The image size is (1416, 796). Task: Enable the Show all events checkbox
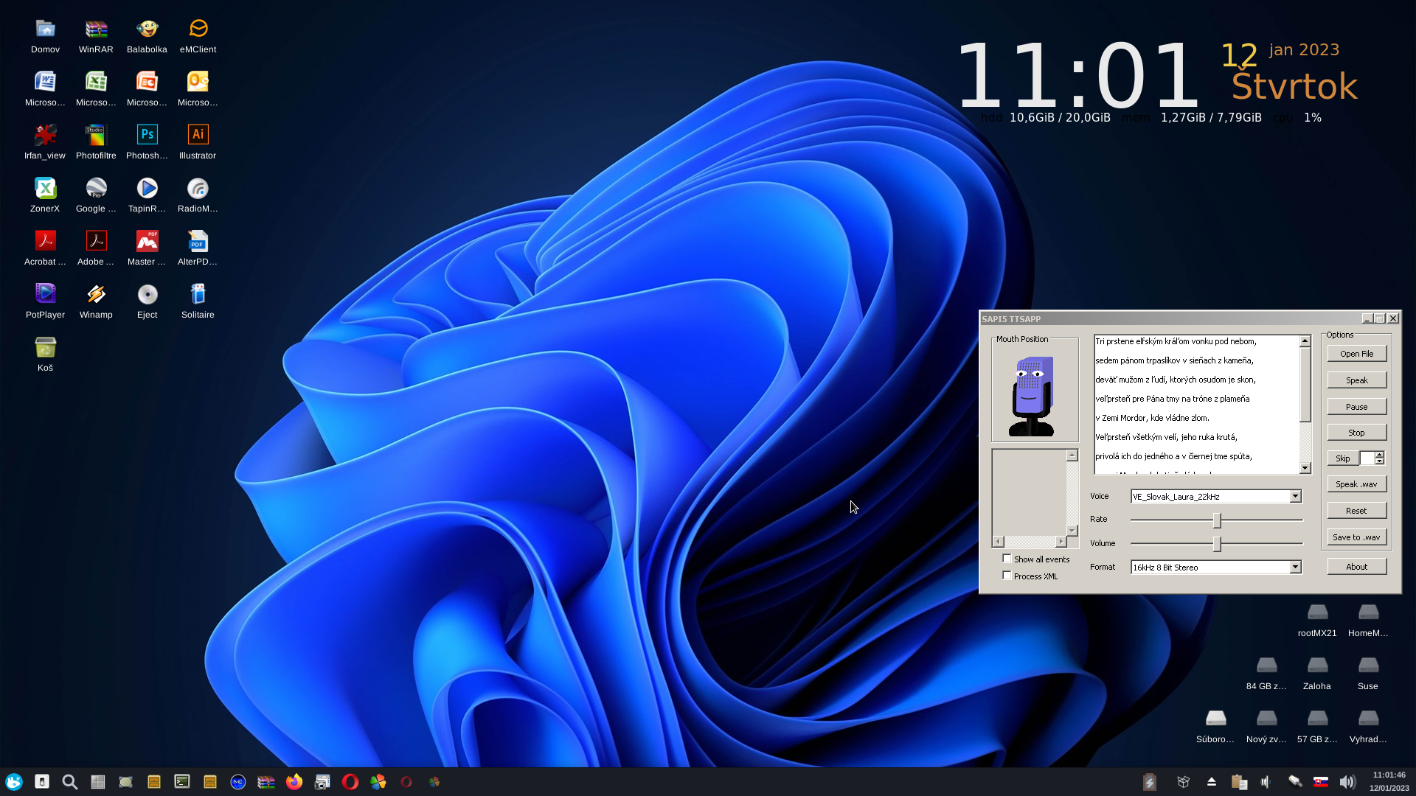click(1007, 559)
